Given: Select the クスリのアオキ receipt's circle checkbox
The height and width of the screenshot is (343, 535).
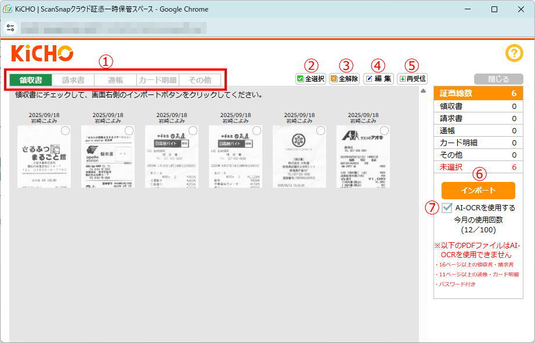Looking at the screenshot, I should pyautogui.click(x=385, y=130).
